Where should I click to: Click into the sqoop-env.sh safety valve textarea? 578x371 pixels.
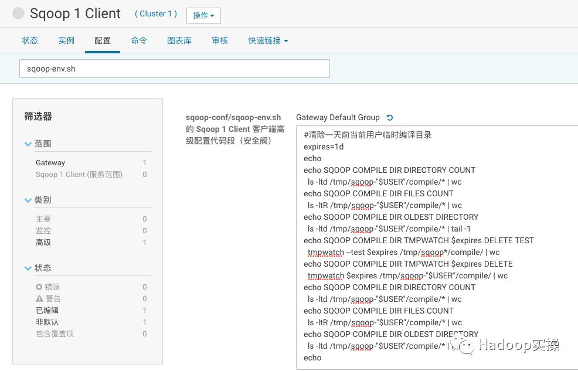(437, 247)
